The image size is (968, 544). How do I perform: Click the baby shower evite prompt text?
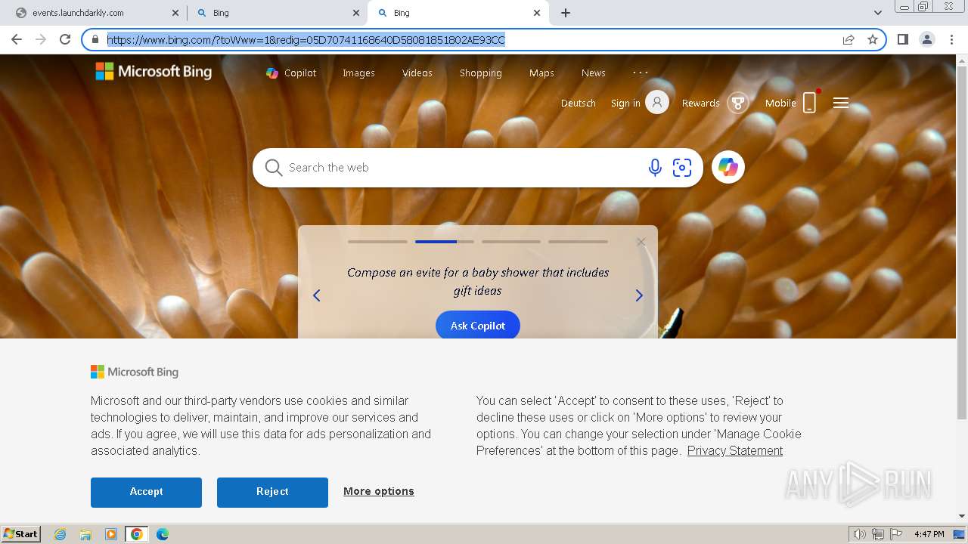478,281
